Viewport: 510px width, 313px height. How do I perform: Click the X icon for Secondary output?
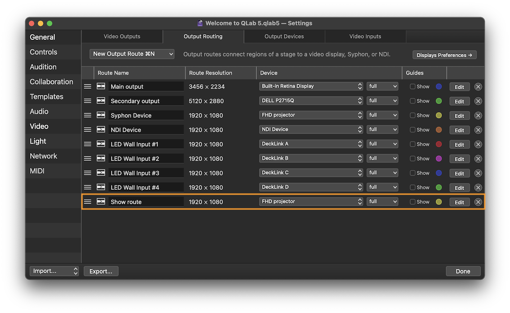click(x=478, y=101)
